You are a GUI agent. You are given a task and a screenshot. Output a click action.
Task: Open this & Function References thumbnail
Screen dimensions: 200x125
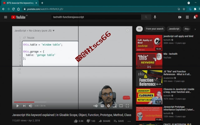pos(149,78)
